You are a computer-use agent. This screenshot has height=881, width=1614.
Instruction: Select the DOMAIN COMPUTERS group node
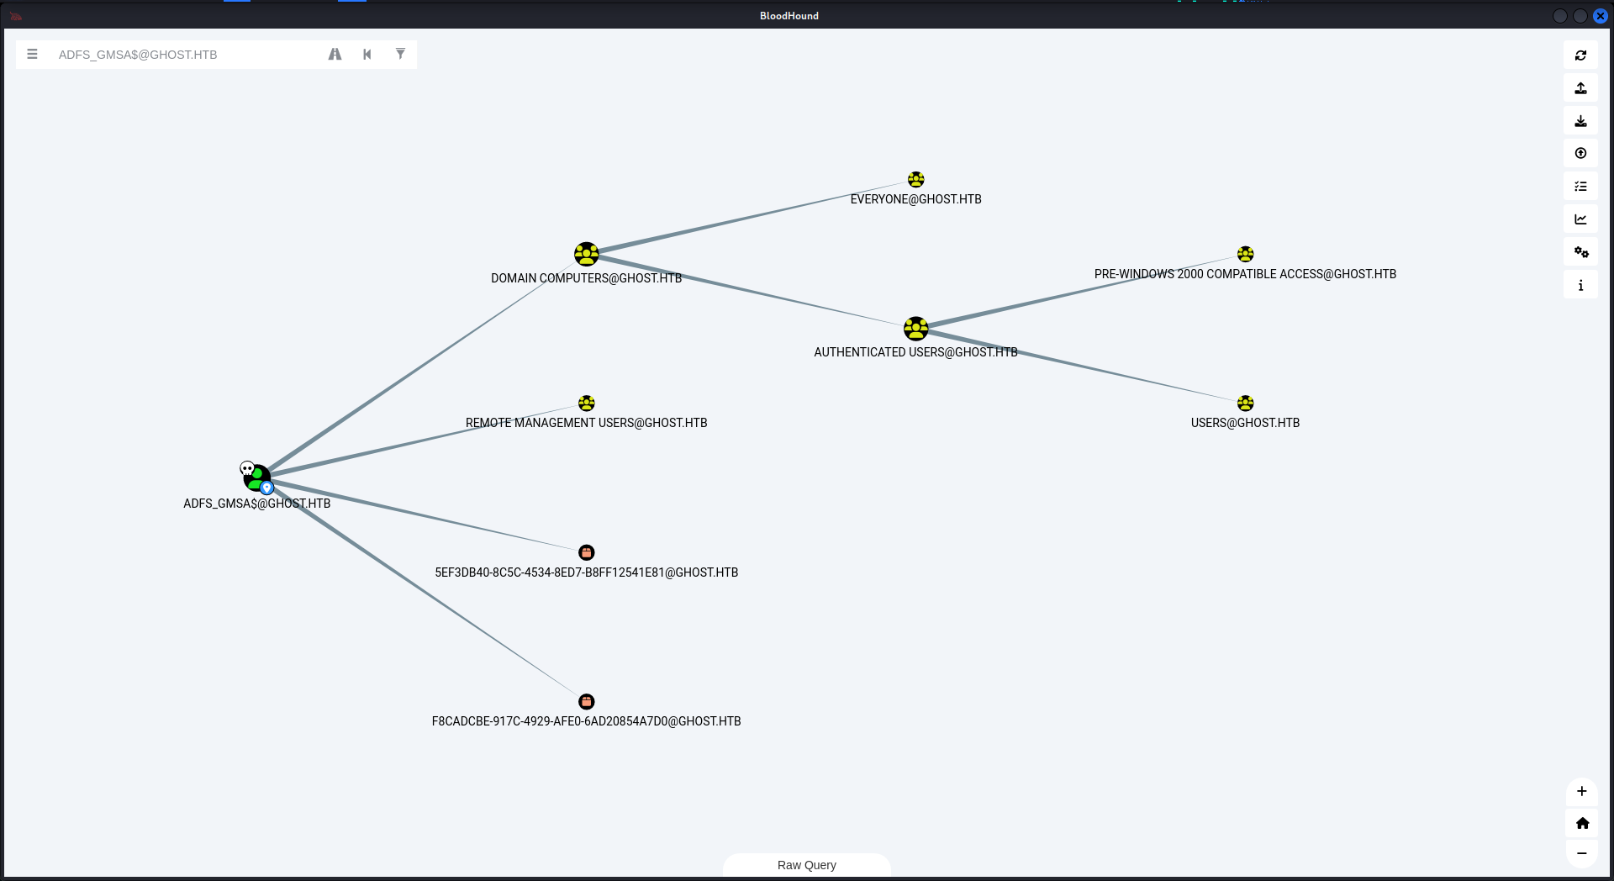click(x=587, y=254)
